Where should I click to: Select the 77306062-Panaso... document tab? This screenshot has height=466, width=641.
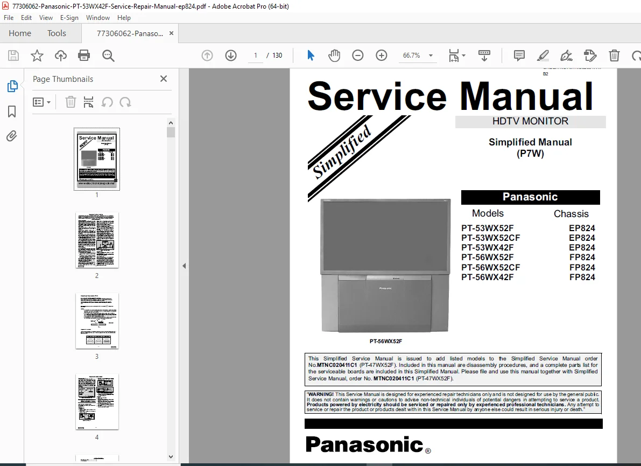[130, 33]
